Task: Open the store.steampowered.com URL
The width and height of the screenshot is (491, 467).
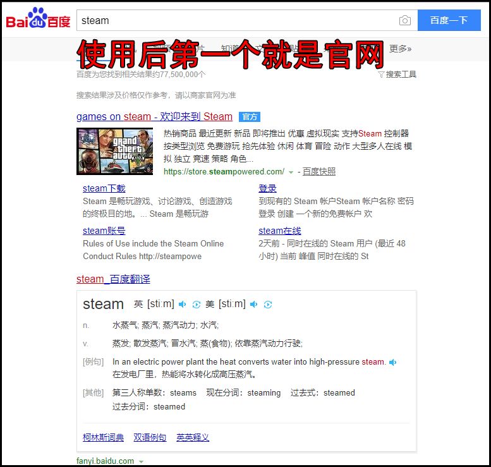Action: point(224,172)
